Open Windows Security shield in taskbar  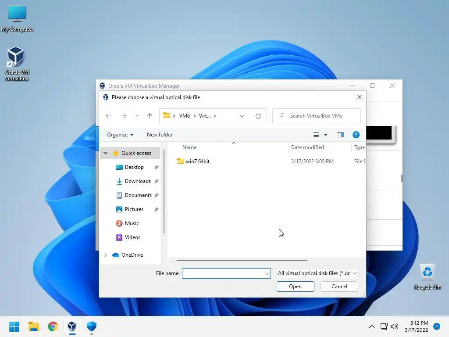pyautogui.click(x=91, y=326)
